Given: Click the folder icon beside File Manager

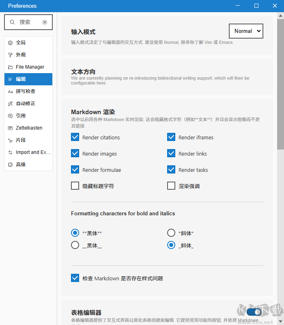Looking at the screenshot, I should [10, 67].
